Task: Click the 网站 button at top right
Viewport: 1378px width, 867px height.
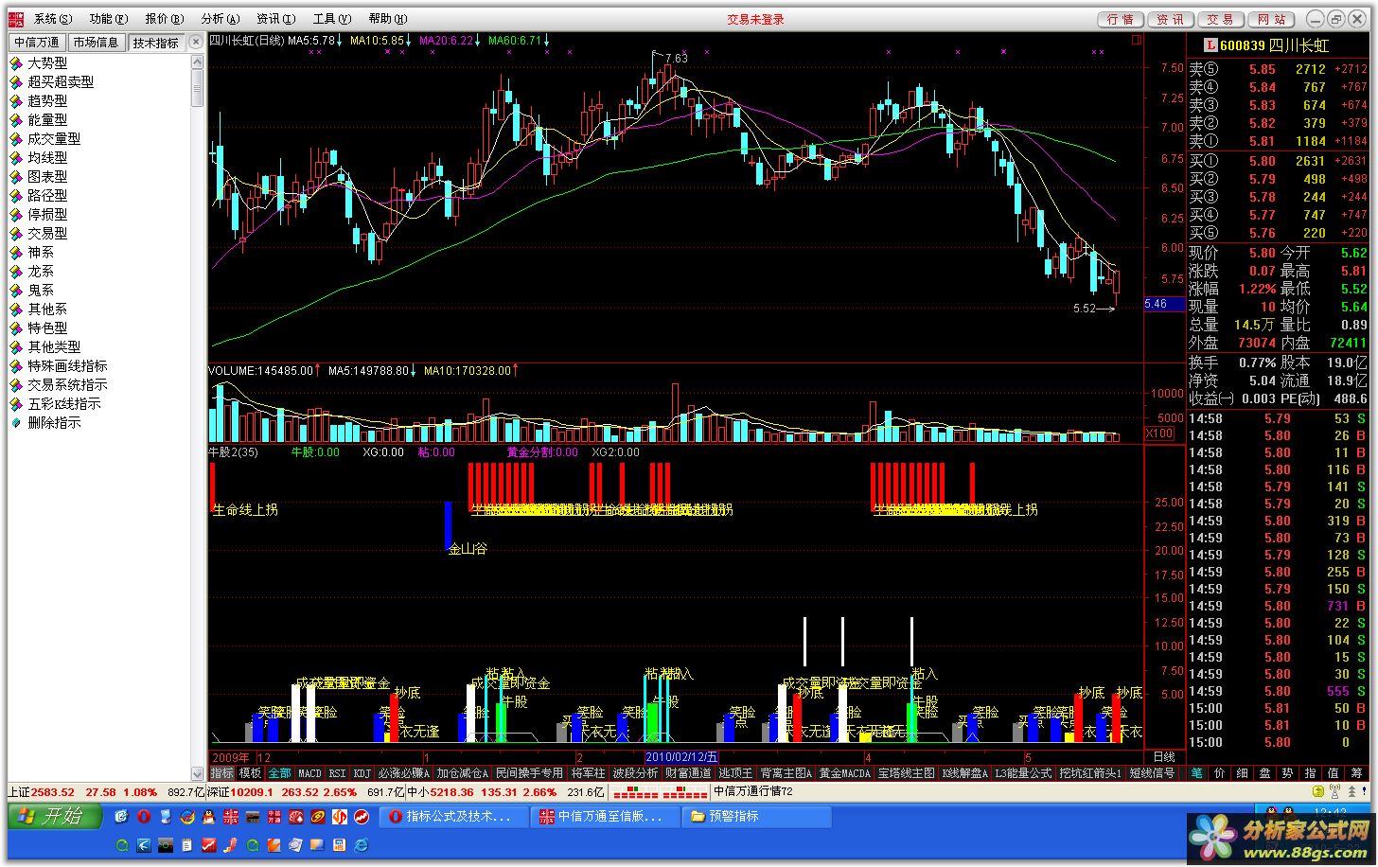Action: (1272, 19)
